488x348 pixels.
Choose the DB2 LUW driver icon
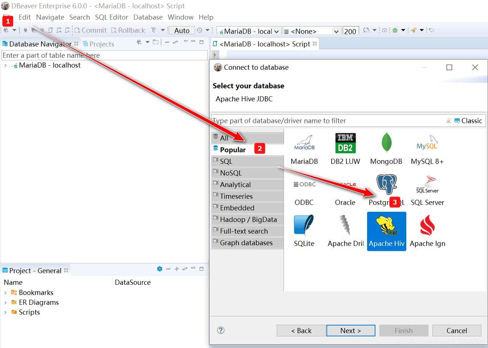345,143
